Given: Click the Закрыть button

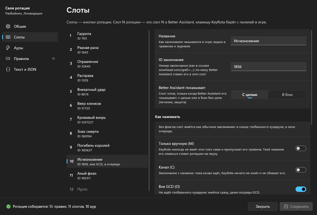Looking at the screenshot, I should click(x=263, y=206).
